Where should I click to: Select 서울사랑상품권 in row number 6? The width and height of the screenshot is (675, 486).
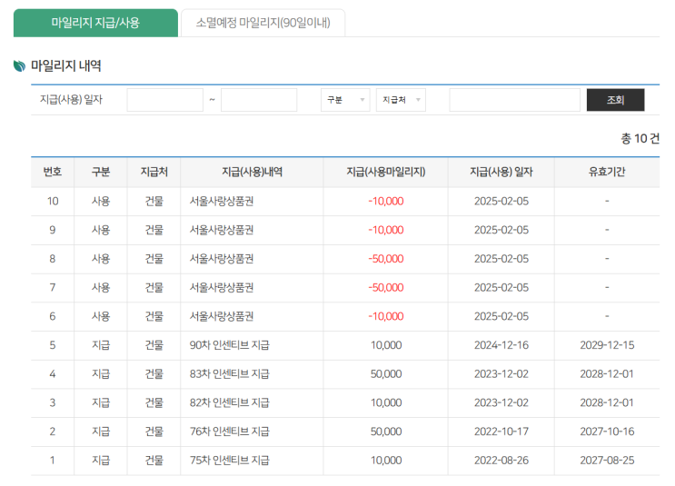click(x=222, y=316)
